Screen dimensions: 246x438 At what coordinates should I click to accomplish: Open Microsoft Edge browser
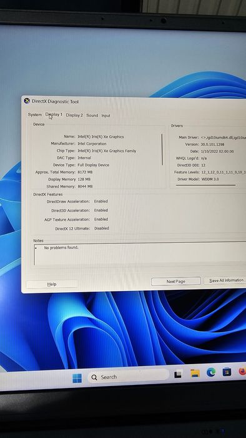[211, 372]
